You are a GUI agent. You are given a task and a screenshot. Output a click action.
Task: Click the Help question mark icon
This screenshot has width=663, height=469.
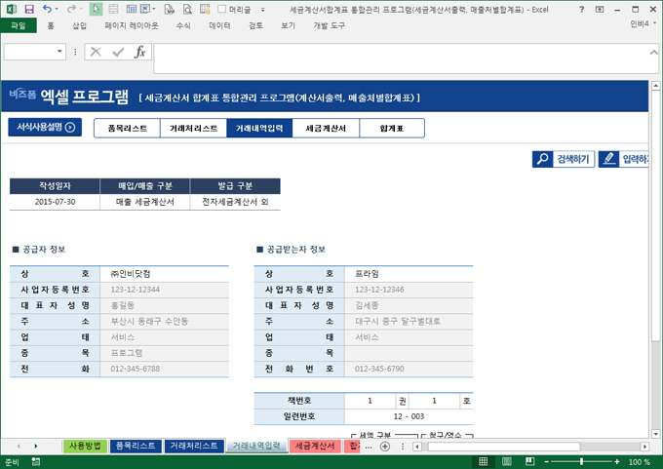582,9
